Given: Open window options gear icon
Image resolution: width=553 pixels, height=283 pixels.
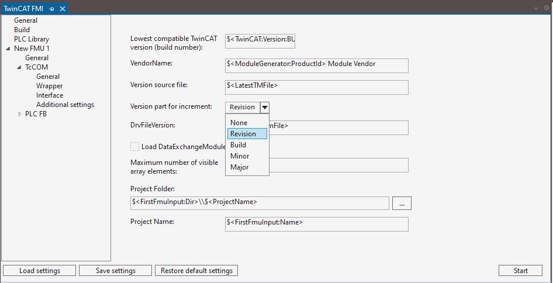Looking at the screenshot, I should (547, 8).
